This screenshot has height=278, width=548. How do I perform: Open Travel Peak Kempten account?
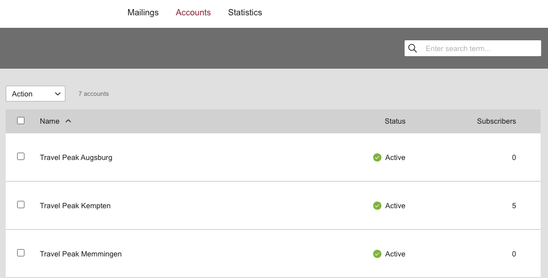[x=75, y=206]
